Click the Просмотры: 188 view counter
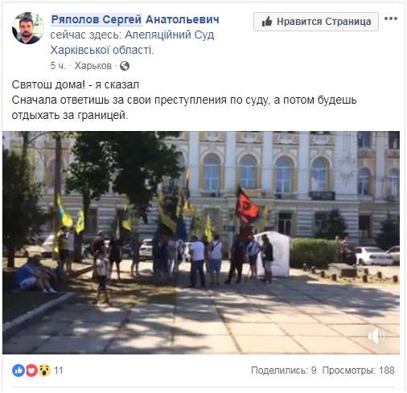The height and width of the screenshot is (393, 407). point(358,370)
